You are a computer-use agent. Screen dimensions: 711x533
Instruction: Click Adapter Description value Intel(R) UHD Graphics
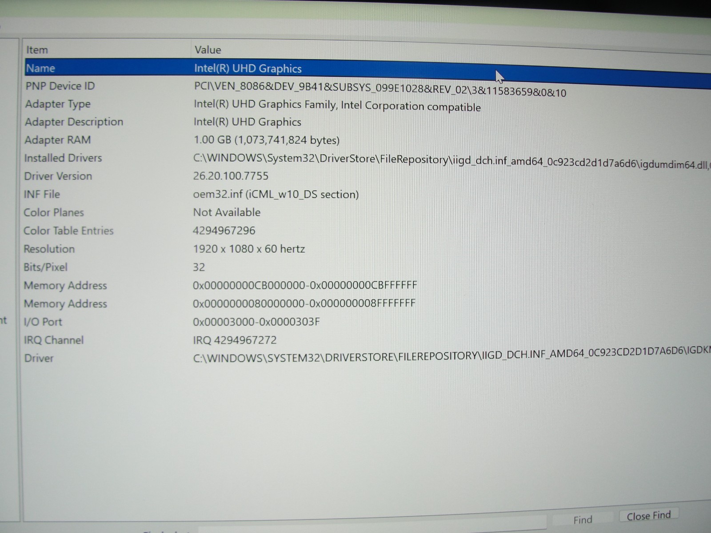pyautogui.click(x=247, y=122)
